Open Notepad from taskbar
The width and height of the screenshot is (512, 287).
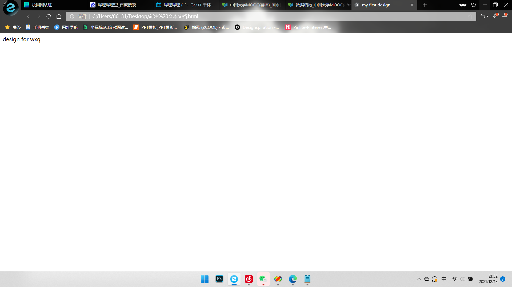point(307,279)
